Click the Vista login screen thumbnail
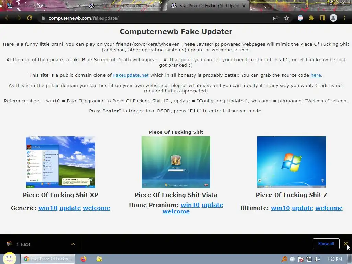This screenshot has width=352, height=264. click(176, 162)
